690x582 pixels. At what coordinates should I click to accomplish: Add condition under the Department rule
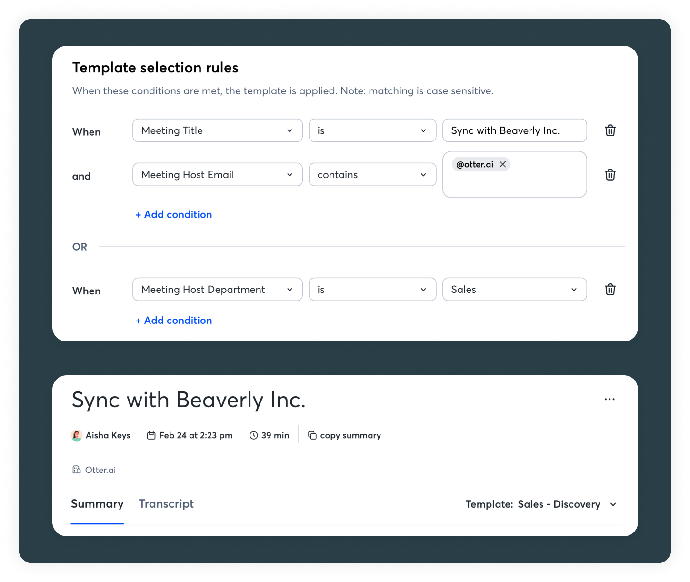[174, 321]
